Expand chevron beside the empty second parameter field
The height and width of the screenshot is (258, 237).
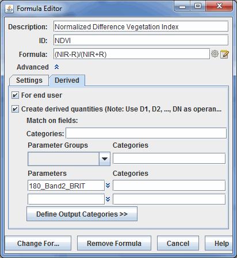[x=108, y=199]
